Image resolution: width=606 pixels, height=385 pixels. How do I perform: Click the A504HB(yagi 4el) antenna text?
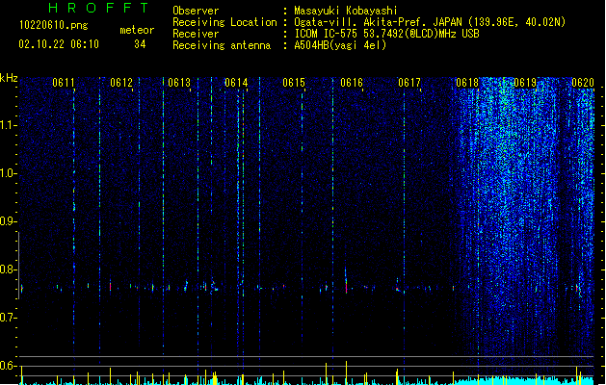pos(340,45)
